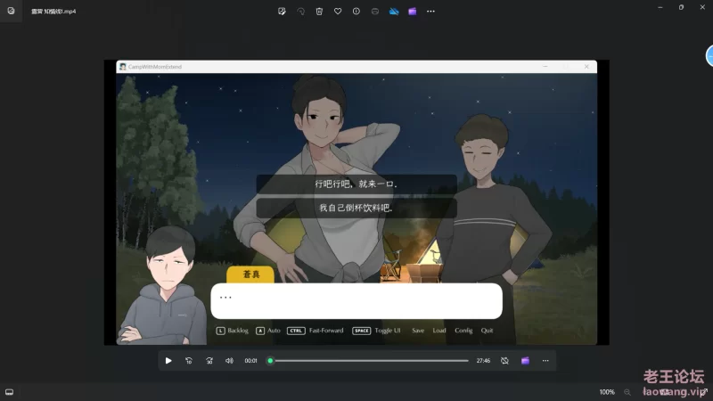The height and width of the screenshot is (401, 713).
Task: Choose the second dialogue option in the game
Action: click(356, 208)
